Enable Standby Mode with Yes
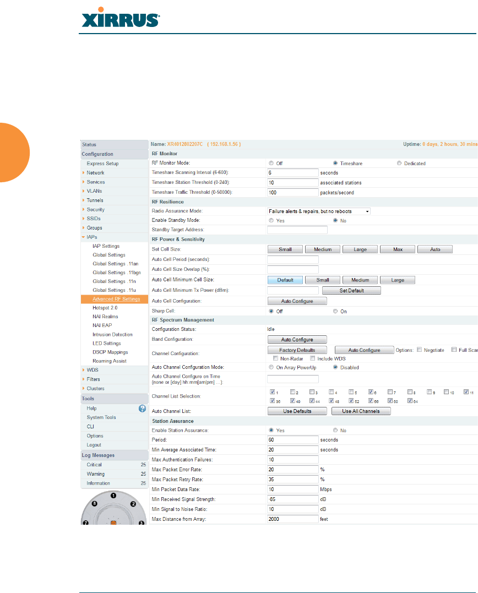478x593 pixels. [271, 220]
